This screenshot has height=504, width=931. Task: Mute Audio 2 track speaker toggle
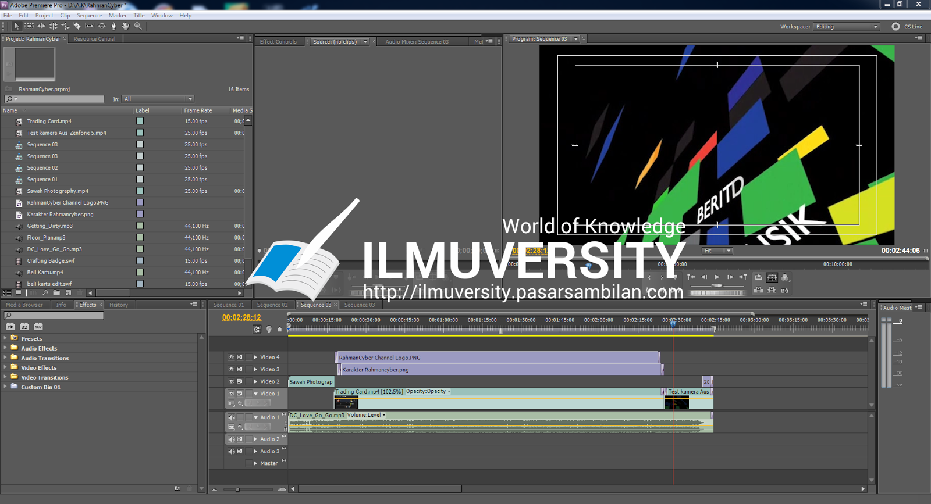coord(231,439)
